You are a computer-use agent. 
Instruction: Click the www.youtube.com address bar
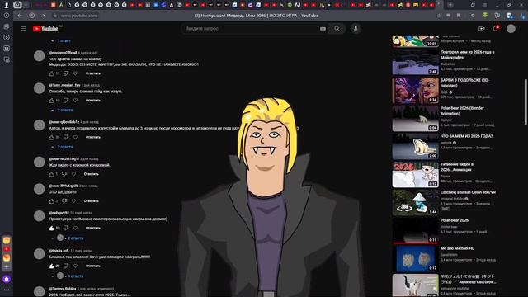[x=79, y=16]
